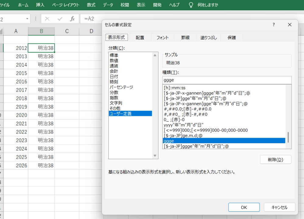This screenshot has width=304, height=219.
Task: Click the fx insert function icon
Action: tap(72, 19)
